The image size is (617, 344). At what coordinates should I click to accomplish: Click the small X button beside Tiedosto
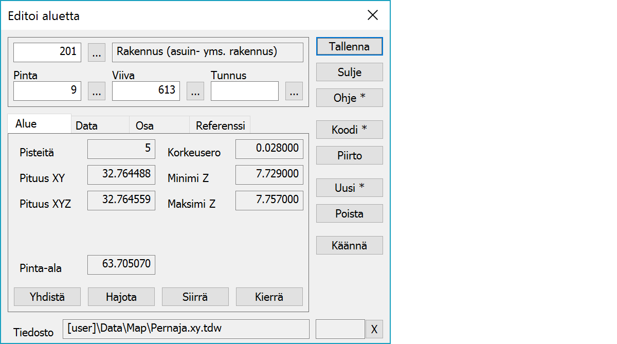(374, 330)
